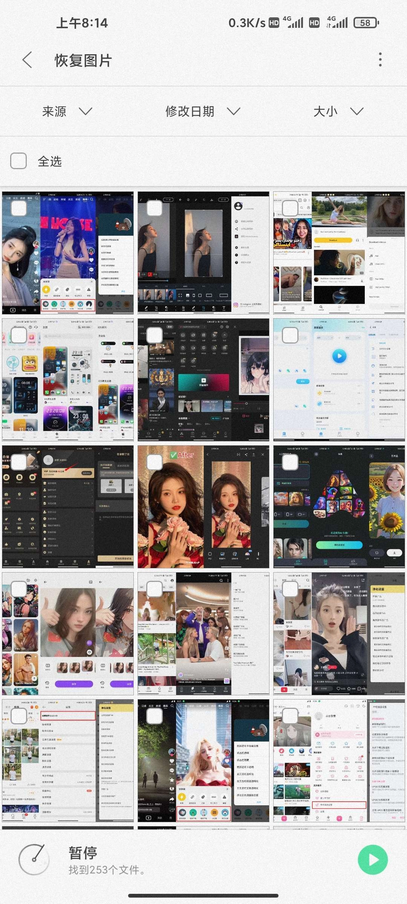Tap the back arrow icon
407x904 pixels.
[x=27, y=60]
